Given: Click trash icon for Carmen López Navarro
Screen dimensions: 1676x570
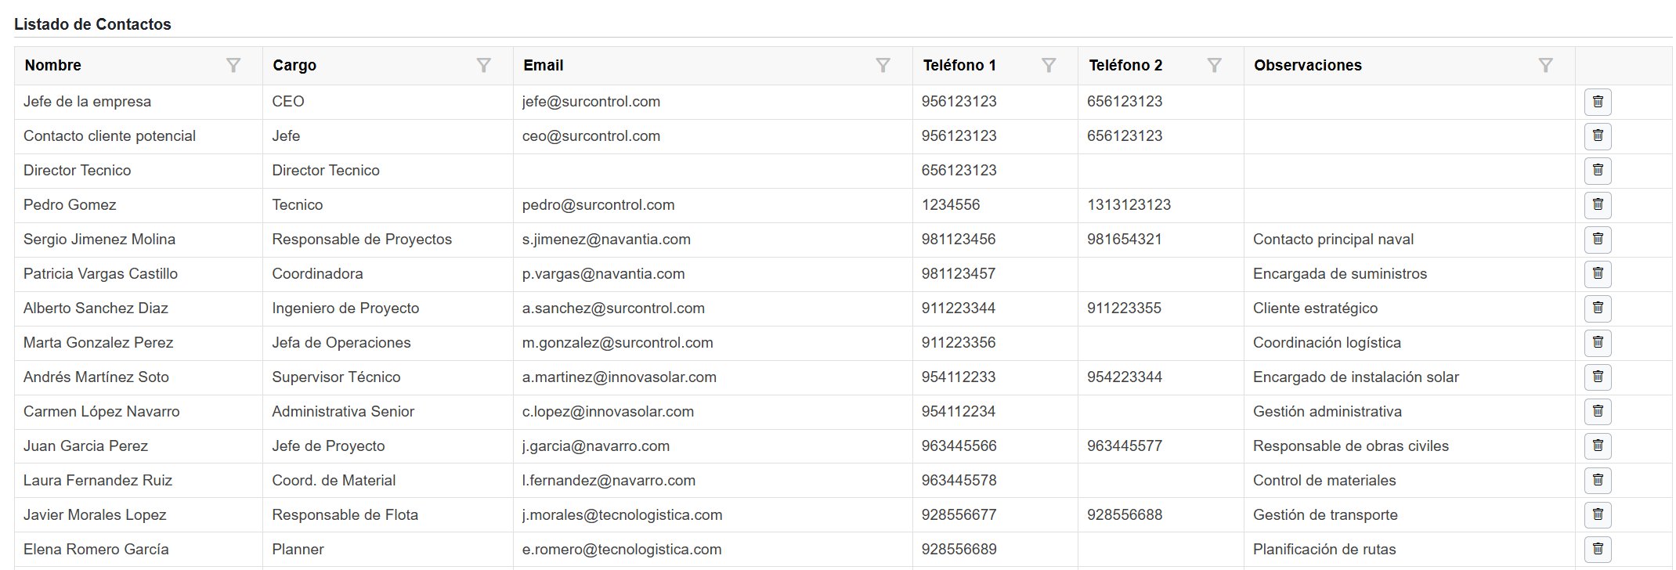Looking at the screenshot, I should 1598,412.
